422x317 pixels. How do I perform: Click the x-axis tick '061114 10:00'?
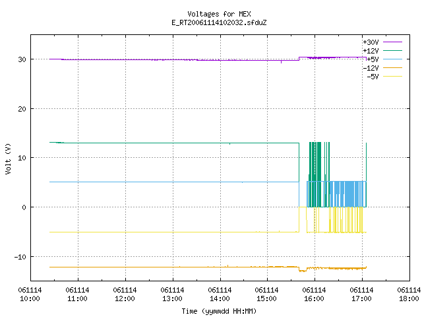coord(30,295)
